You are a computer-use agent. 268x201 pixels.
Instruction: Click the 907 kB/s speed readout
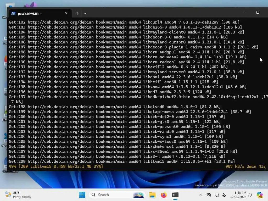click(x=235, y=166)
